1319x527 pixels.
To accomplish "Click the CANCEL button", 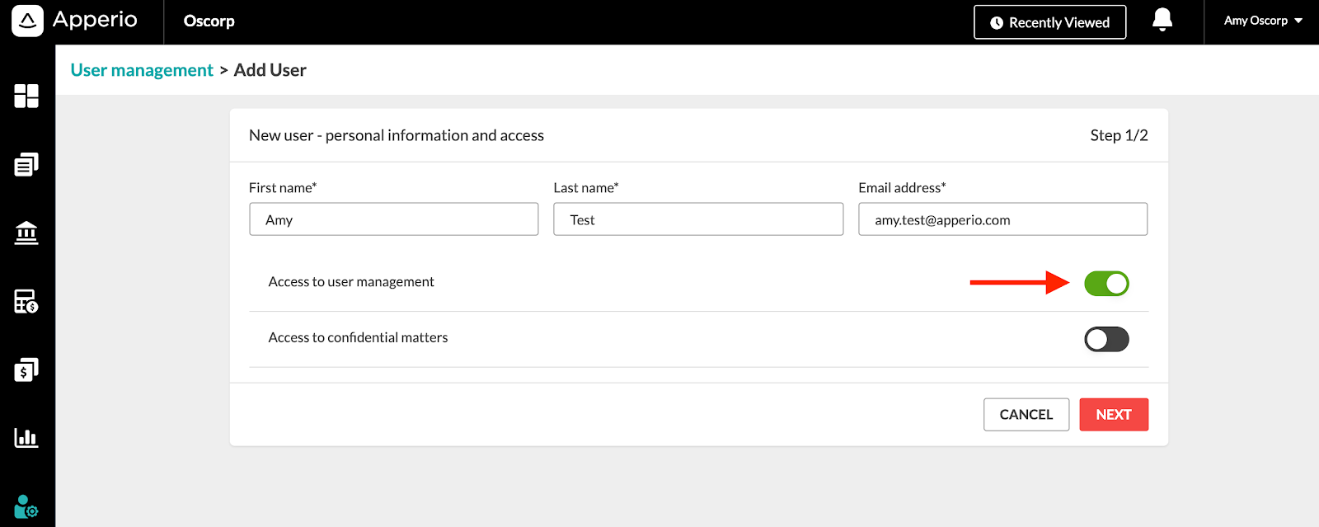I will point(1026,415).
